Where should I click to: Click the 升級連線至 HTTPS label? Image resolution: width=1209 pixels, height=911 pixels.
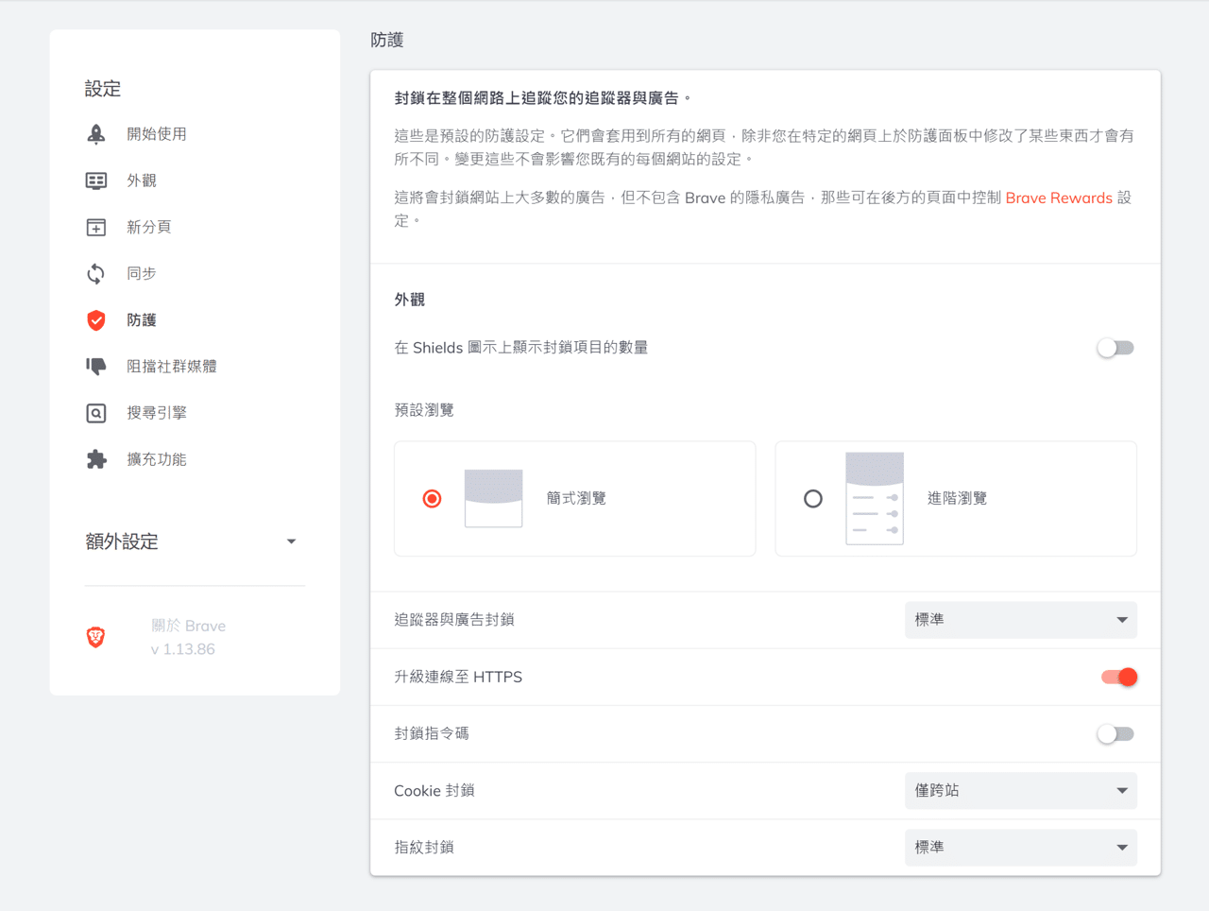pyautogui.click(x=458, y=677)
